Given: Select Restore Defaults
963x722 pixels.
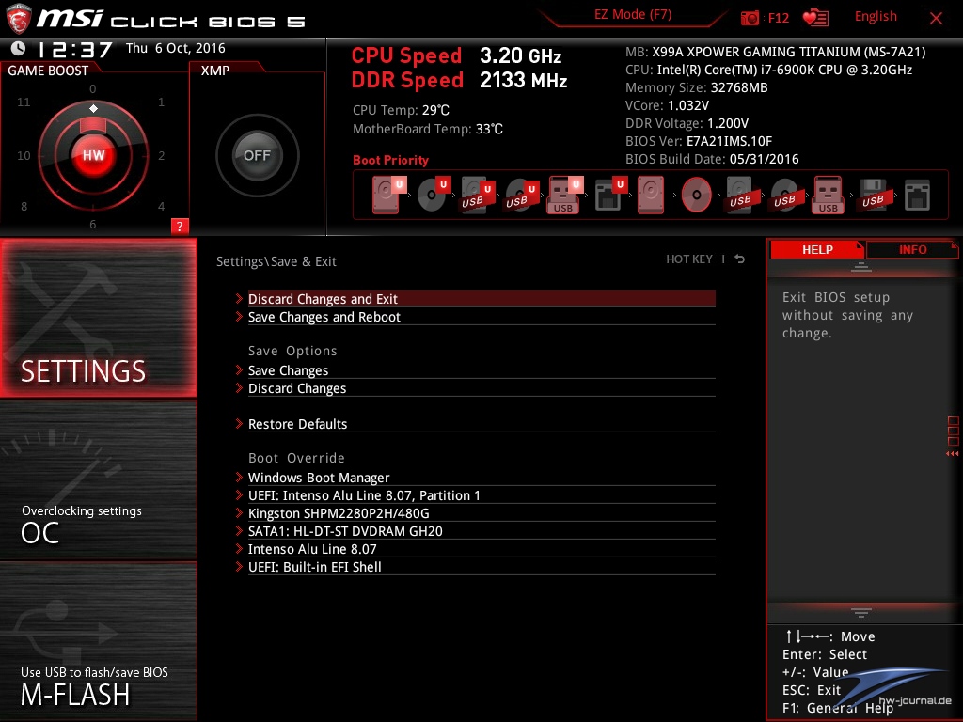Looking at the screenshot, I should pos(481,424).
